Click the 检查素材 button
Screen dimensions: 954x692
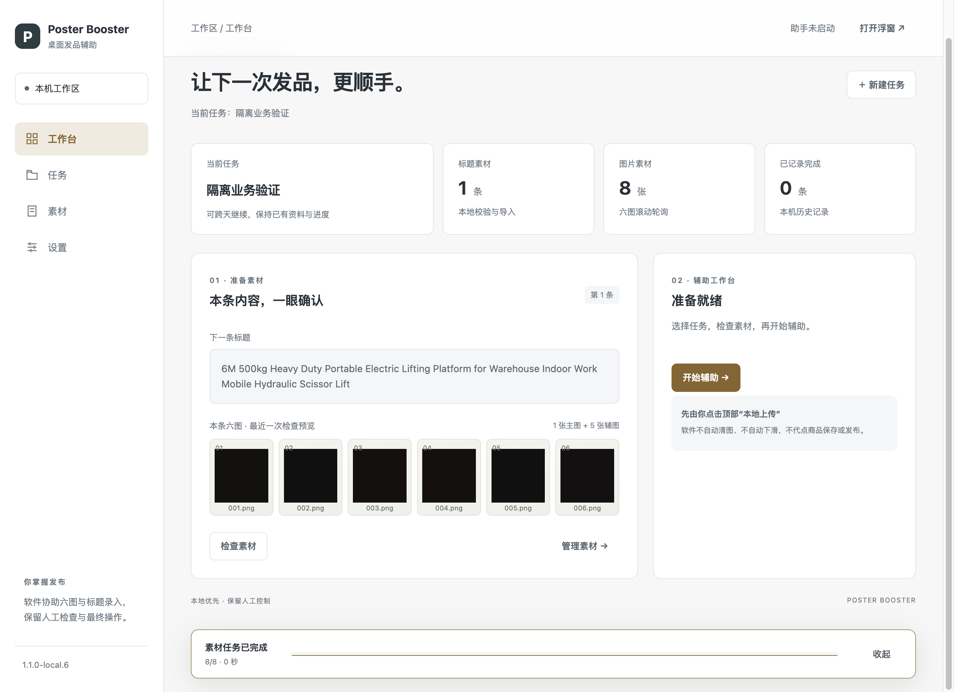pyautogui.click(x=238, y=546)
